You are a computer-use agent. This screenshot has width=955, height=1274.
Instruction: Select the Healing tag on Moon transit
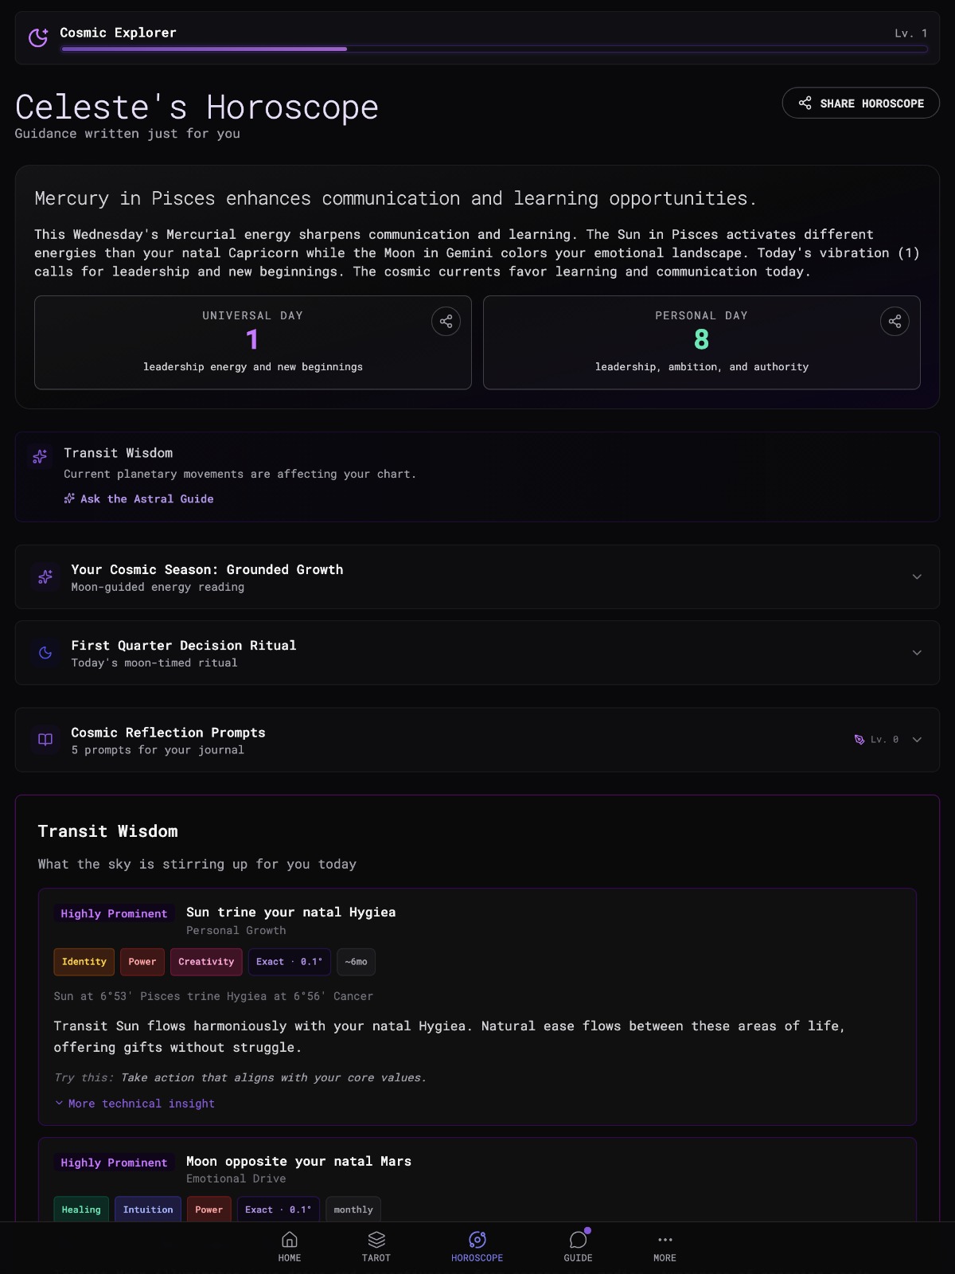[81, 1210]
